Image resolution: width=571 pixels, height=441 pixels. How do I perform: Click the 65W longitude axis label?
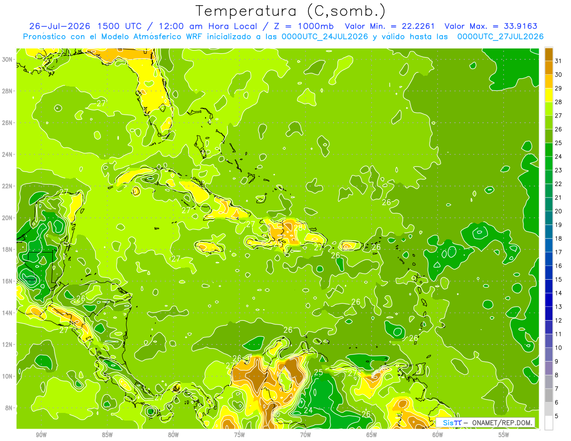[372, 435]
